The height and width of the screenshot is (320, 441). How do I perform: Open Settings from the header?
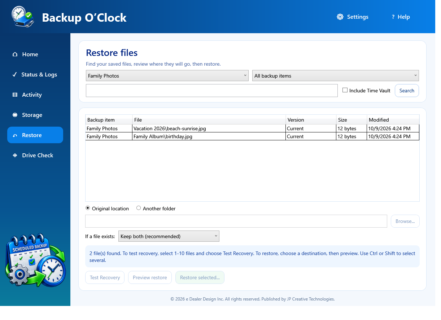[x=353, y=17]
